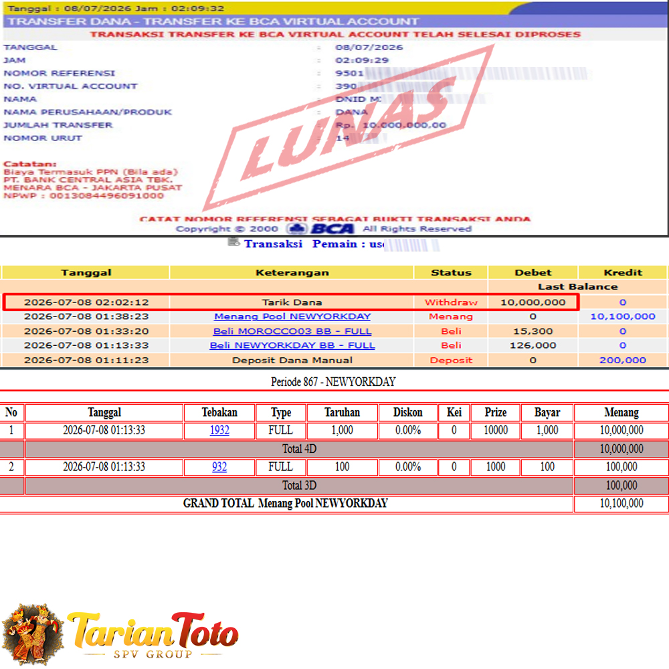Click the date 2026-07-08 01:33:20

point(86,331)
